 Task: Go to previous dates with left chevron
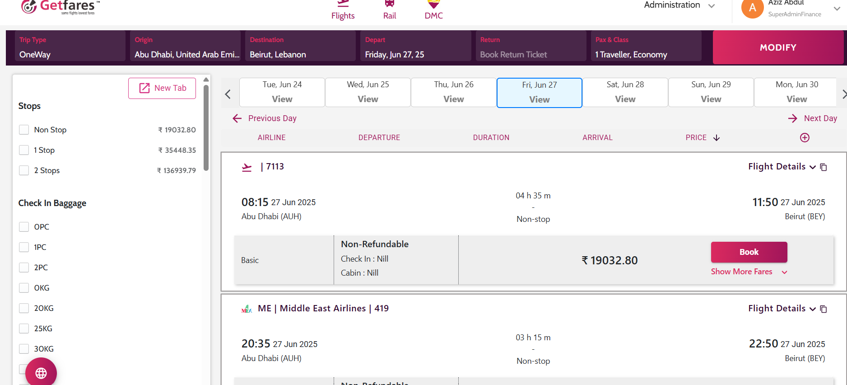(228, 94)
